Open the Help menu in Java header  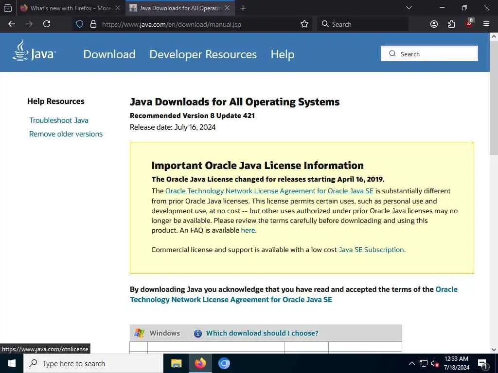[283, 54]
